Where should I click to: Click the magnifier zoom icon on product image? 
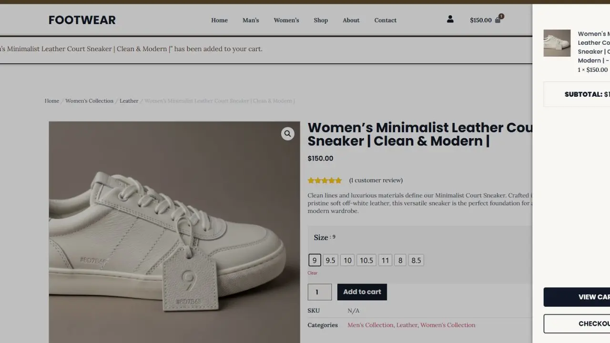[287, 134]
